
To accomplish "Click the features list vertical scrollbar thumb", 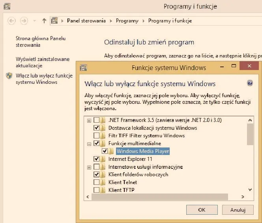I will click(250, 134).
